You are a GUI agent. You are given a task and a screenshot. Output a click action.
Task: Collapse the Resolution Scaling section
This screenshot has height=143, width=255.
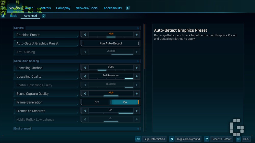pos(138,61)
